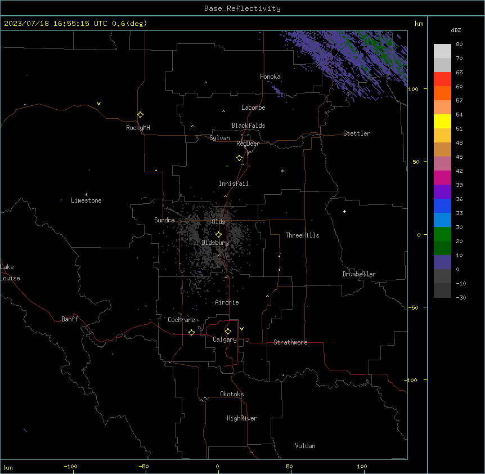Screen dimensions: 485x474
Task: Click the Innisfail city label
Action: pyautogui.click(x=233, y=184)
